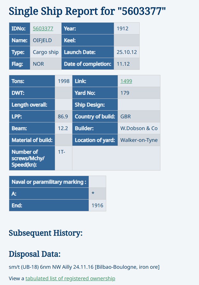The image size is (199, 285).
Task: Open tabulated list of registered ownership
Action: point(70,278)
